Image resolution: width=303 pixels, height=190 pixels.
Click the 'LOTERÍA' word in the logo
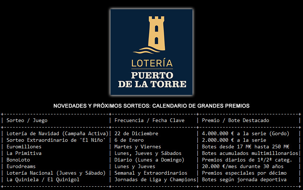tap(152, 63)
